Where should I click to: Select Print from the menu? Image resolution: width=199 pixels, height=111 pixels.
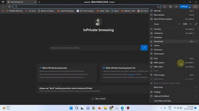click(173, 59)
